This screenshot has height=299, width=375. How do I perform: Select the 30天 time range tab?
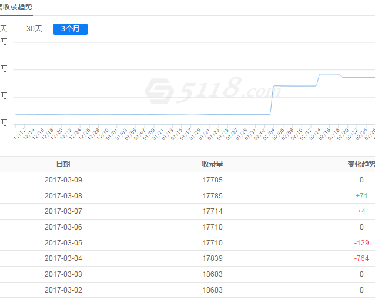(34, 29)
